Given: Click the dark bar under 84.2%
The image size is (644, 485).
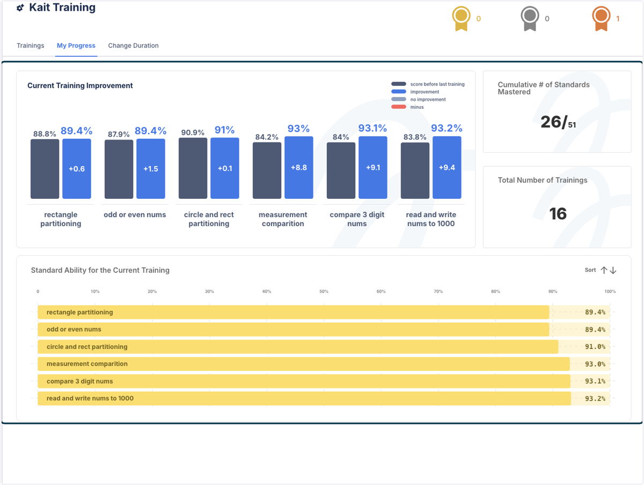Looking at the screenshot, I should click(267, 170).
